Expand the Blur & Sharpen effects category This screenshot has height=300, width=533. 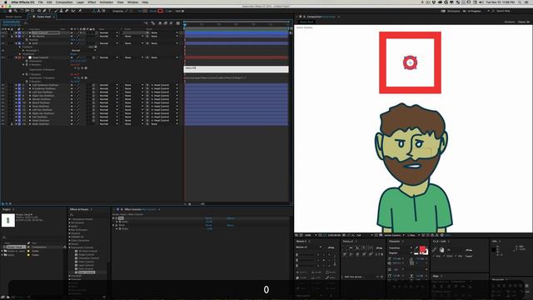click(70, 230)
